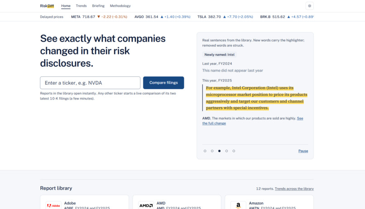
Task: Click the Adobe logo icon
Action: tap(53, 205)
